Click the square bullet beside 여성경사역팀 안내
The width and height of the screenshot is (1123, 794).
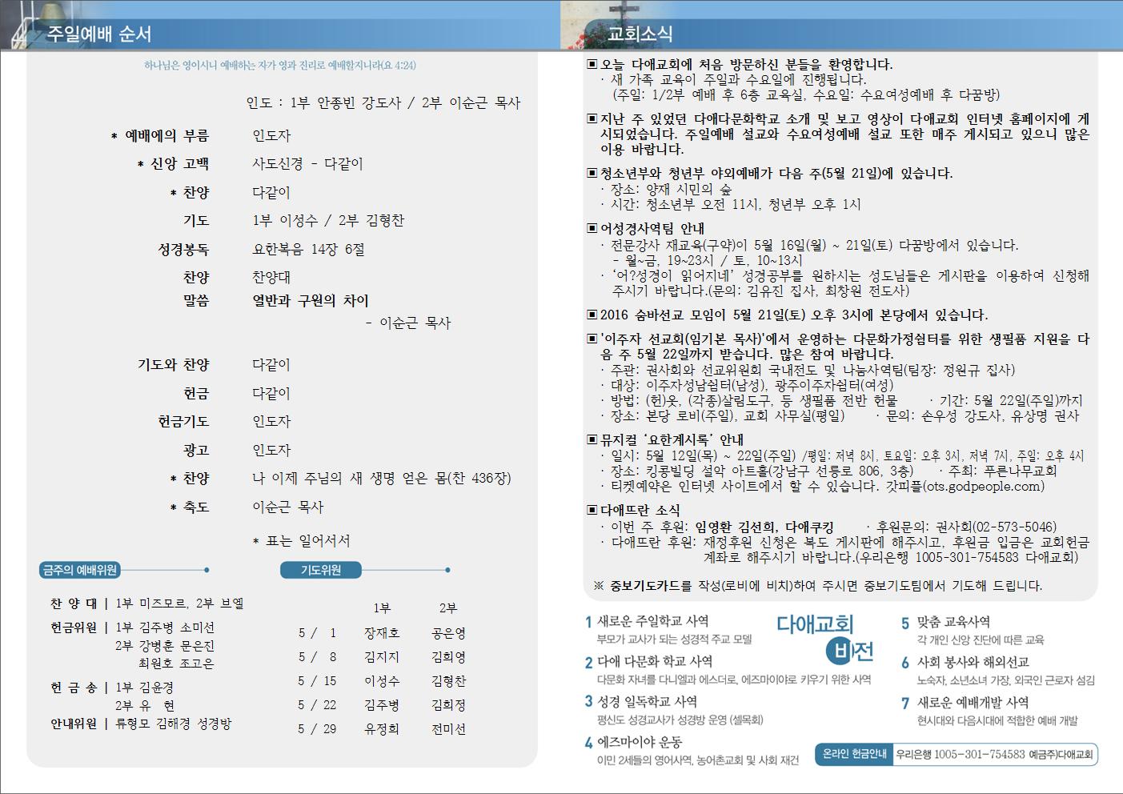[x=592, y=229]
